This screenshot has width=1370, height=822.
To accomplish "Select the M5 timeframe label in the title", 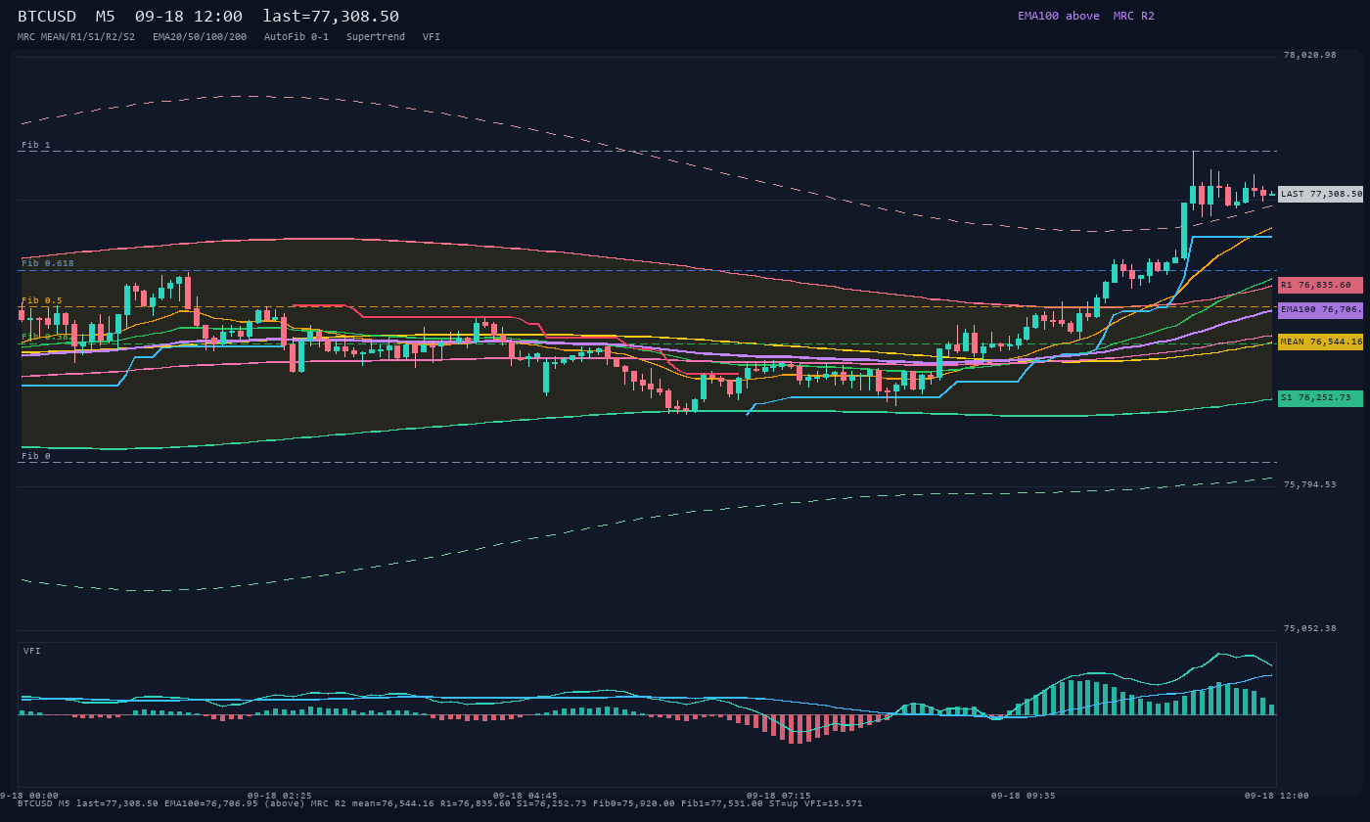I will (106, 16).
